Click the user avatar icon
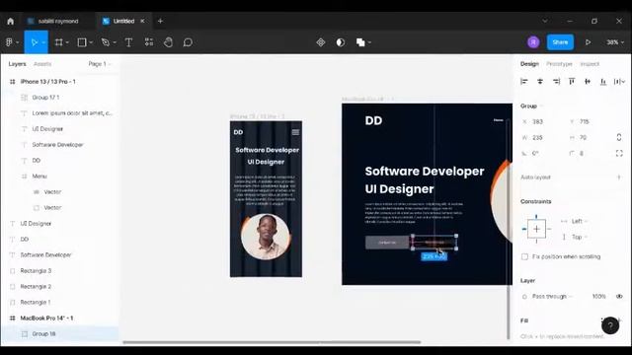The image size is (632, 355). tap(533, 42)
